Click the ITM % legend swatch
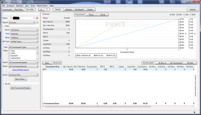Screen dimensions: 201x115 click(x=107, y=56)
